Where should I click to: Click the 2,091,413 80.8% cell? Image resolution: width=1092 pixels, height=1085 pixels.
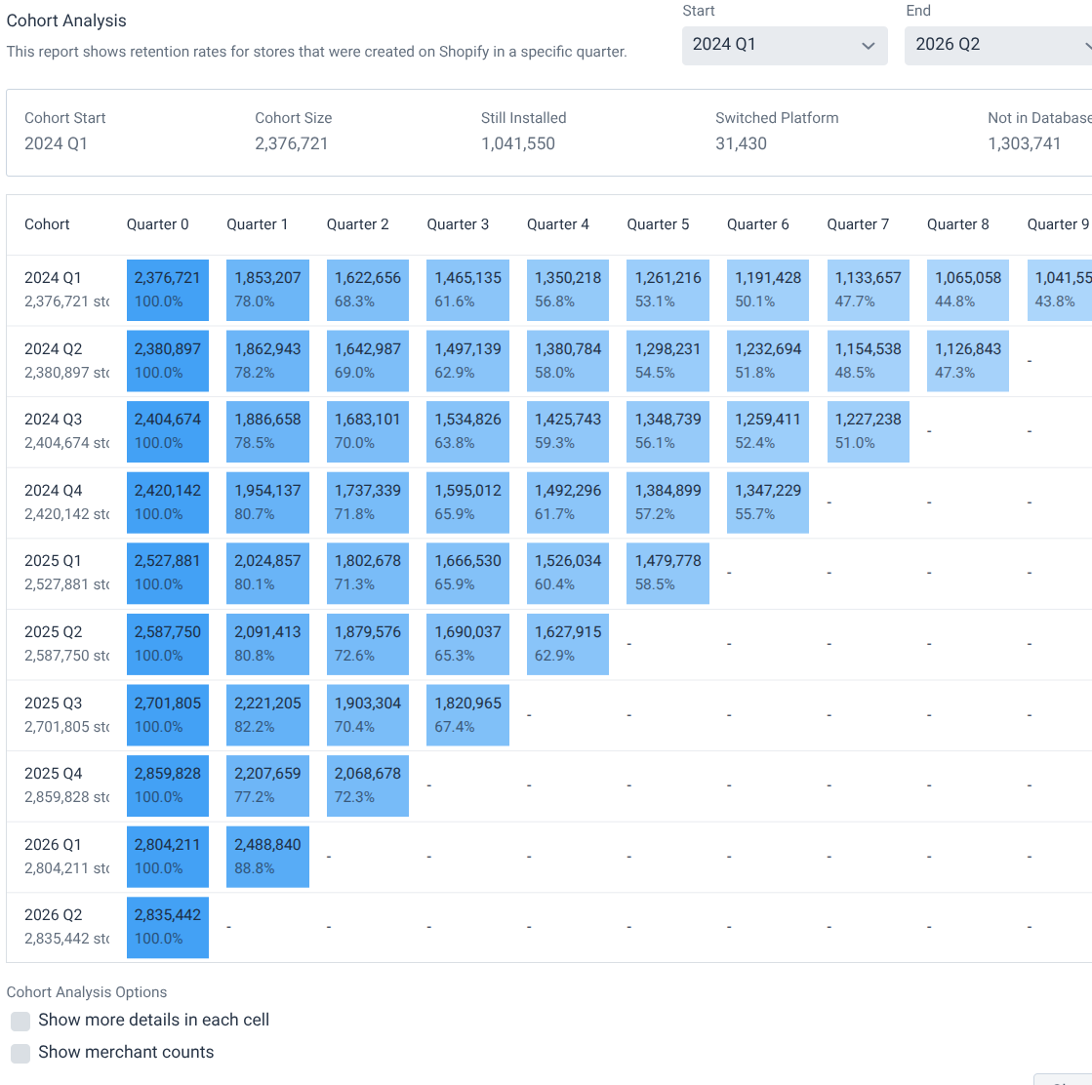(x=267, y=643)
